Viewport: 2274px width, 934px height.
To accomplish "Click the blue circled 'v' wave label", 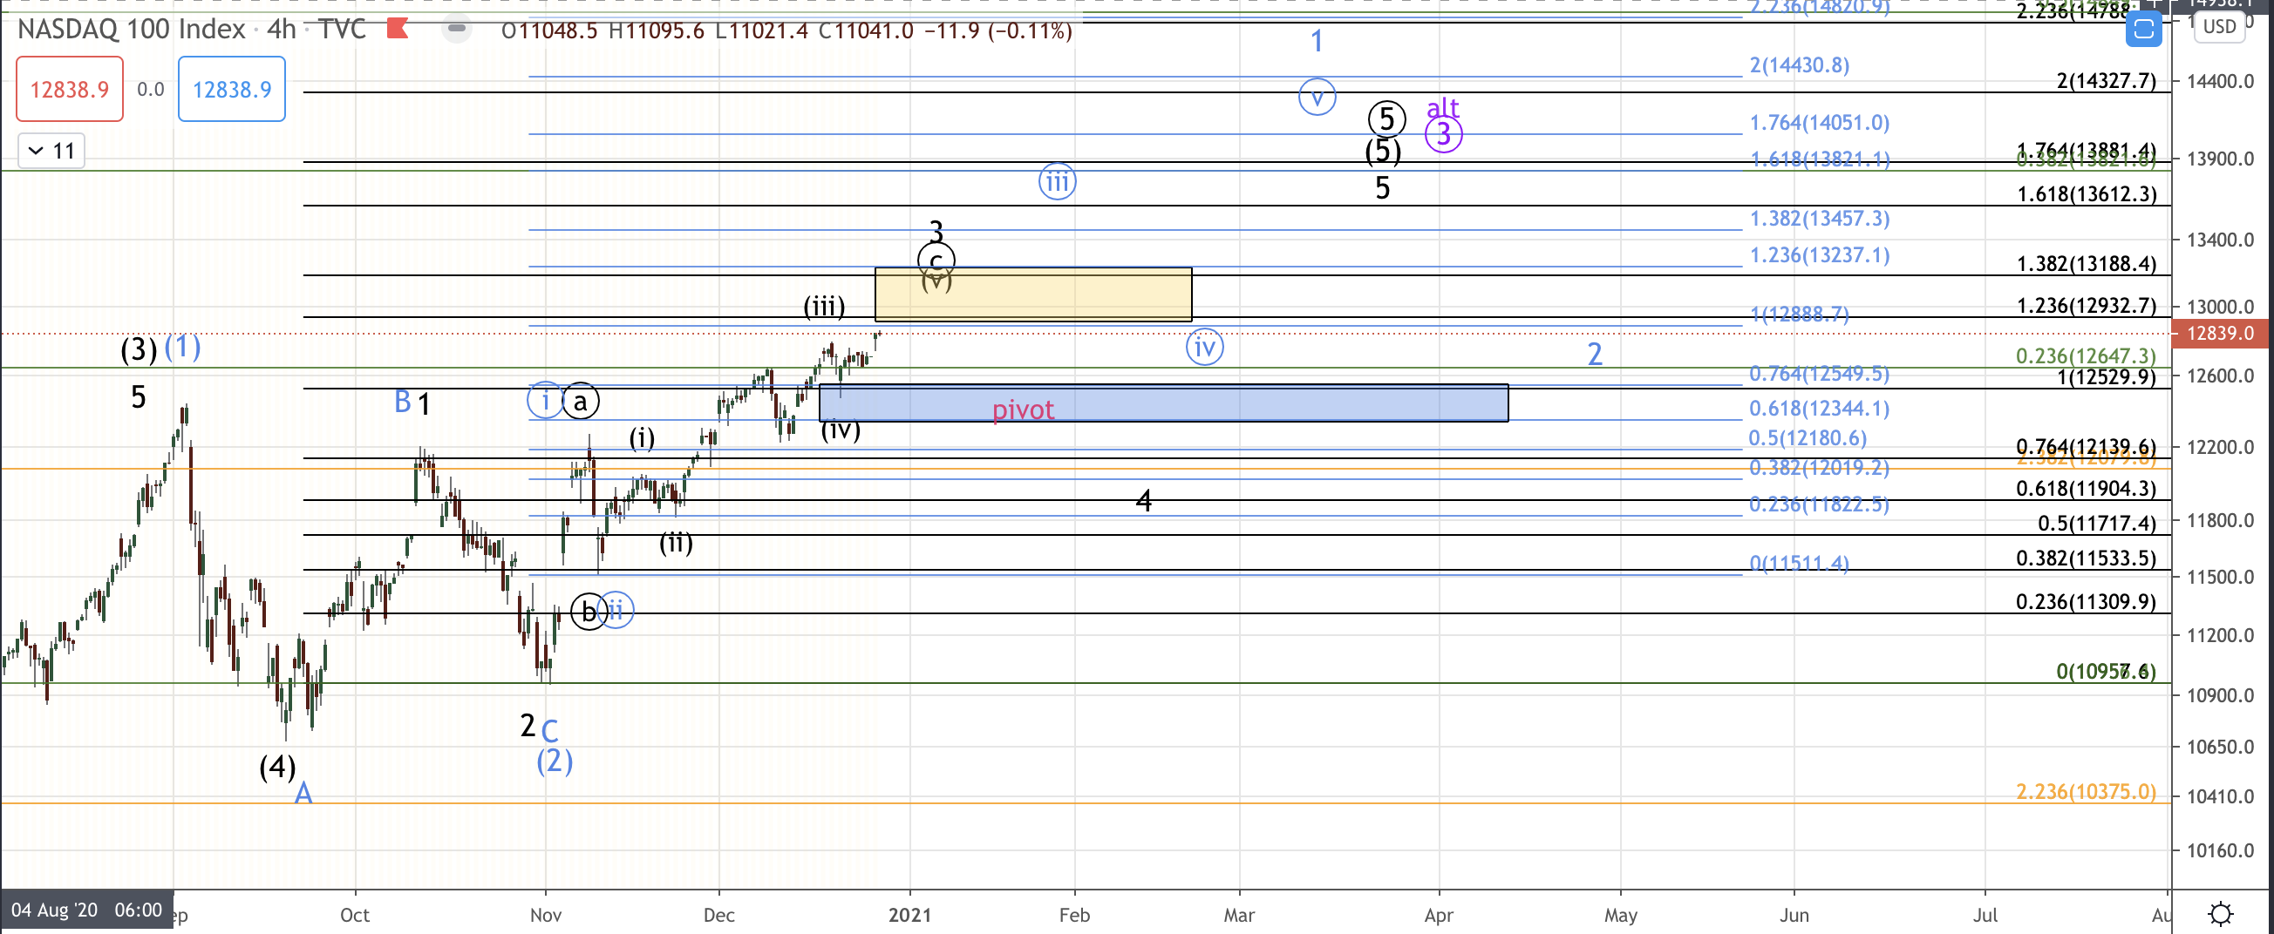I will (x=1317, y=97).
